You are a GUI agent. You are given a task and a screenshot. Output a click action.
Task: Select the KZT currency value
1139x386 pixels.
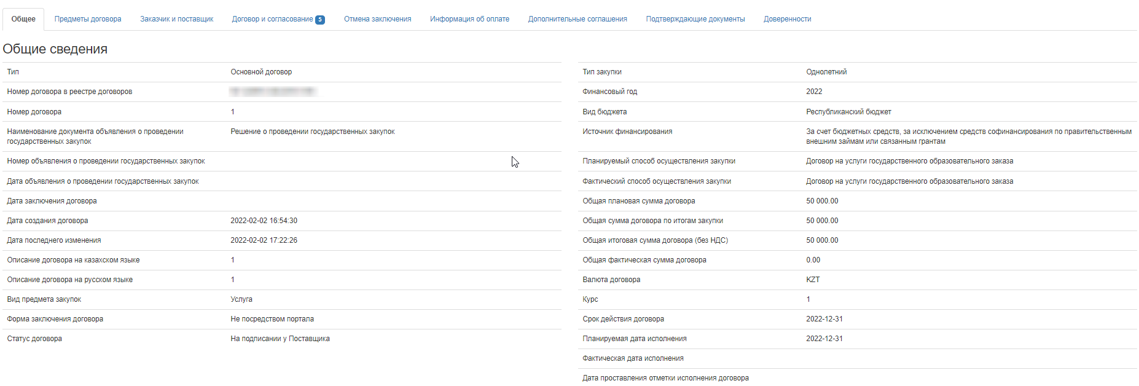tap(813, 280)
